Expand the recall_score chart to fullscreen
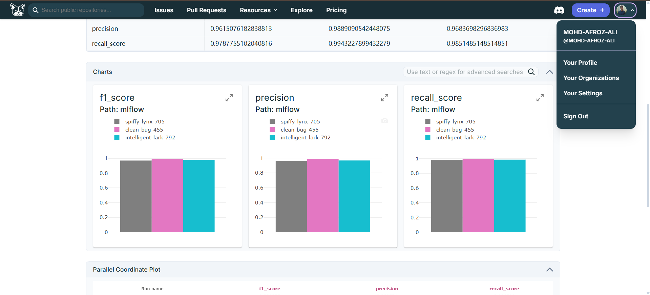Image resolution: width=650 pixels, height=295 pixels. (540, 98)
